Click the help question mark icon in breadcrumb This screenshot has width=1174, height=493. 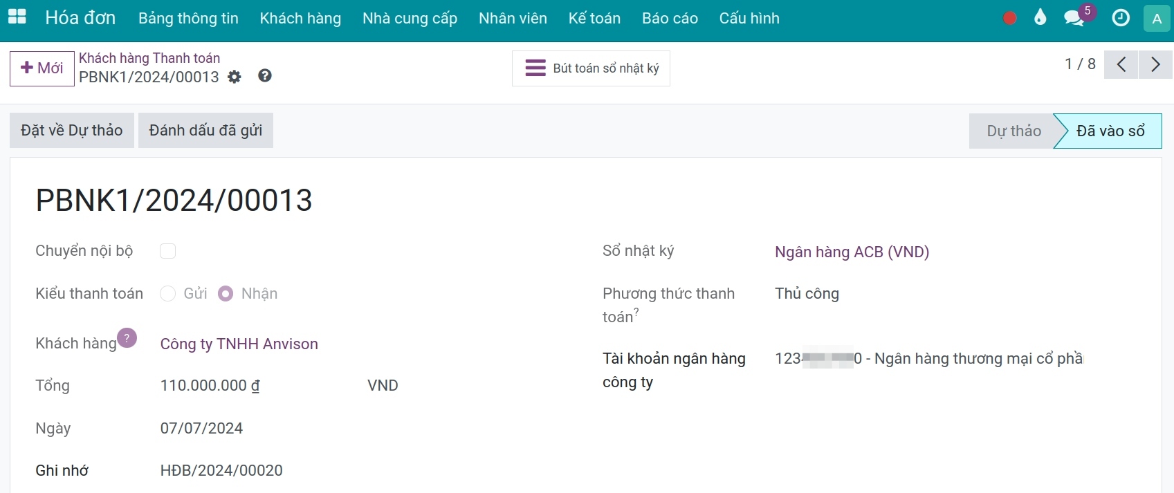click(265, 75)
